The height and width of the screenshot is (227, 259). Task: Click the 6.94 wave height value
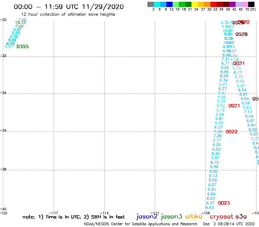pyautogui.click(x=211, y=194)
